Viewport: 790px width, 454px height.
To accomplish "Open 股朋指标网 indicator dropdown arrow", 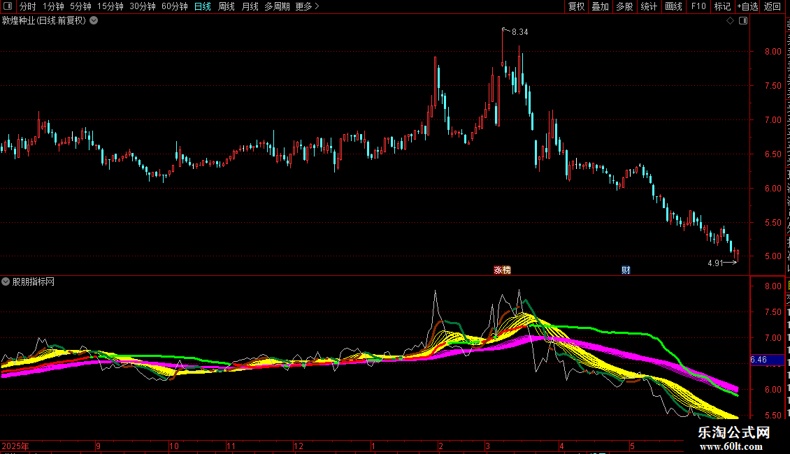I will (6, 282).
